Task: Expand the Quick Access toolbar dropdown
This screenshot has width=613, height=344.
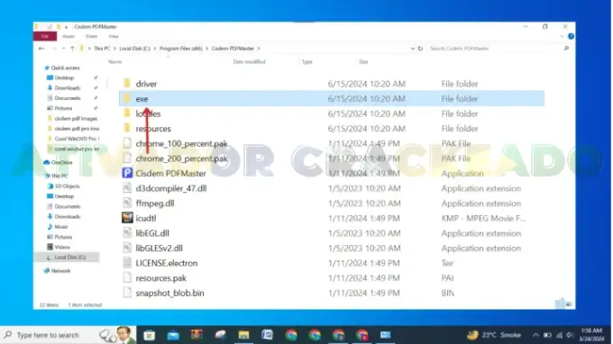Action: (x=66, y=26)
